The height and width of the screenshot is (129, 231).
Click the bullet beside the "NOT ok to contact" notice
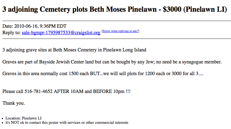pos(2,123)
